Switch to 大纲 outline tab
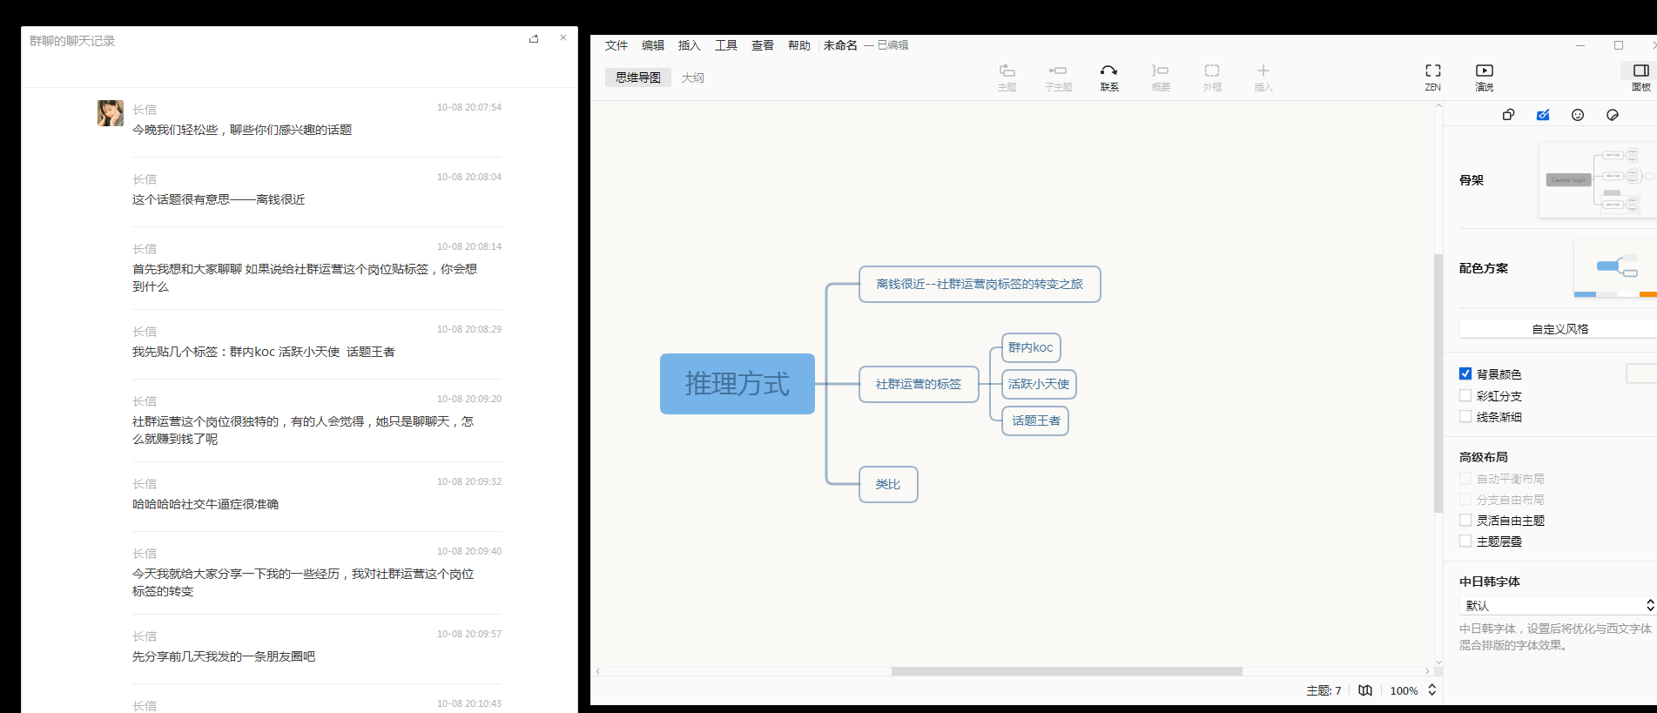1657x713 pixels. tap(693, 77)
